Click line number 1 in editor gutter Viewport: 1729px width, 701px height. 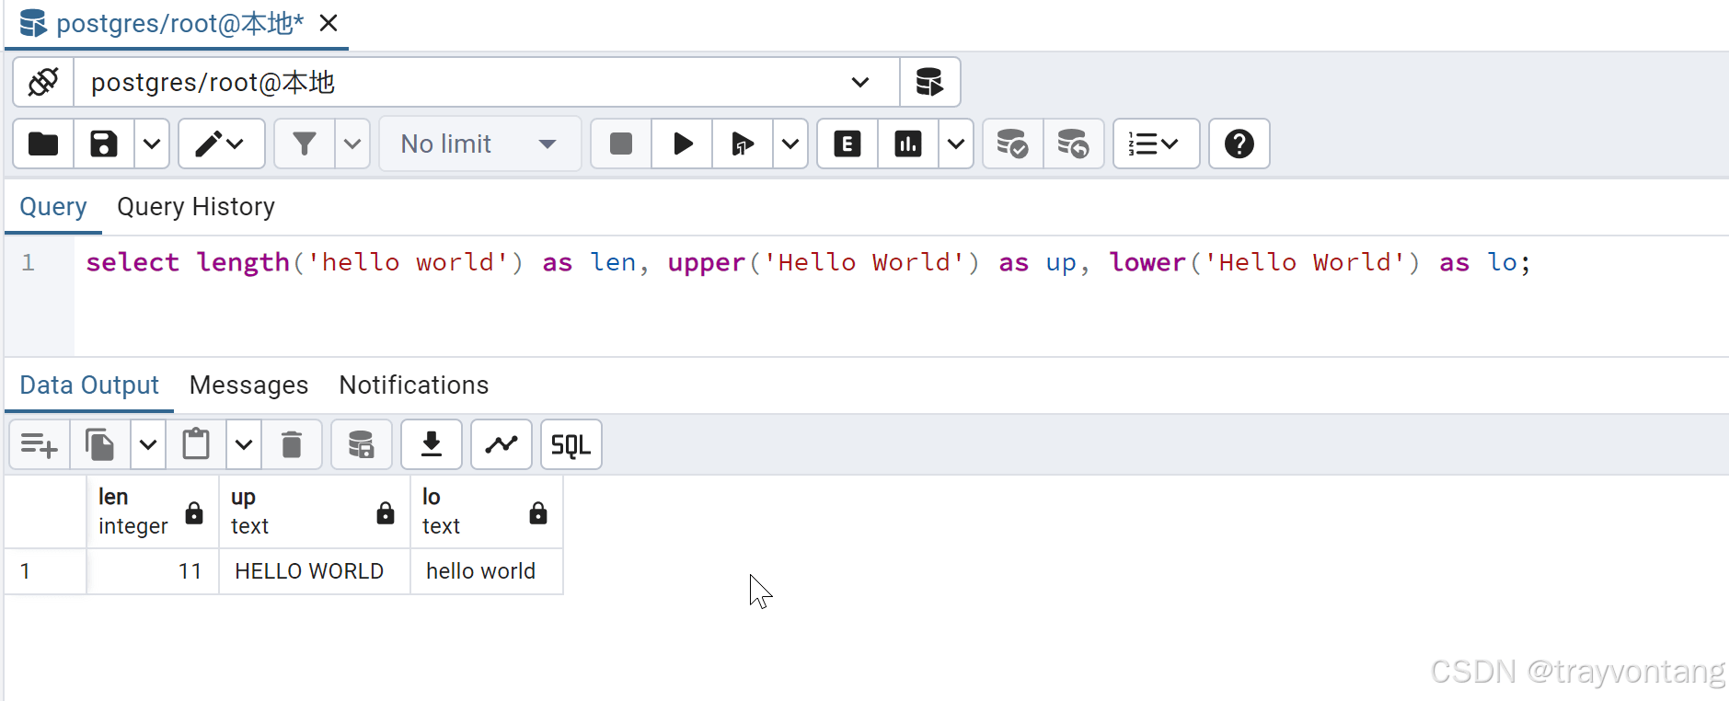click(x=29, y=262)
